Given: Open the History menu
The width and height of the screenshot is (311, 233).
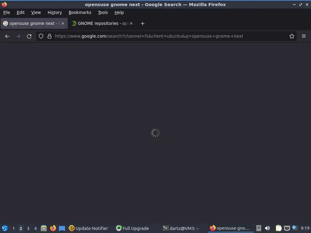Looking at the screenshot, I should coord(55,12).
